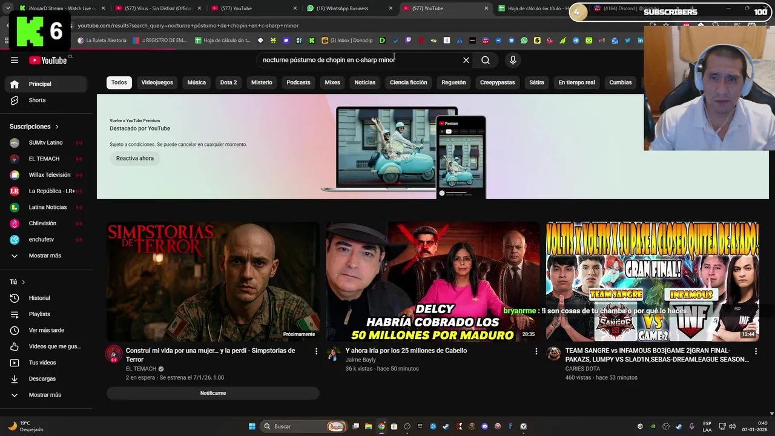
Task: Open Jaime Bayly channel name link
Action: click(x=361, y=360)
